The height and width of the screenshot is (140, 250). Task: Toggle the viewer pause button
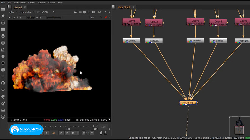[x=93, y=12]
